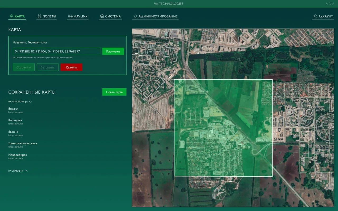Click the coordinates input field
The width and height of the screenshot is (338, 211).
(x=57, y=51)
